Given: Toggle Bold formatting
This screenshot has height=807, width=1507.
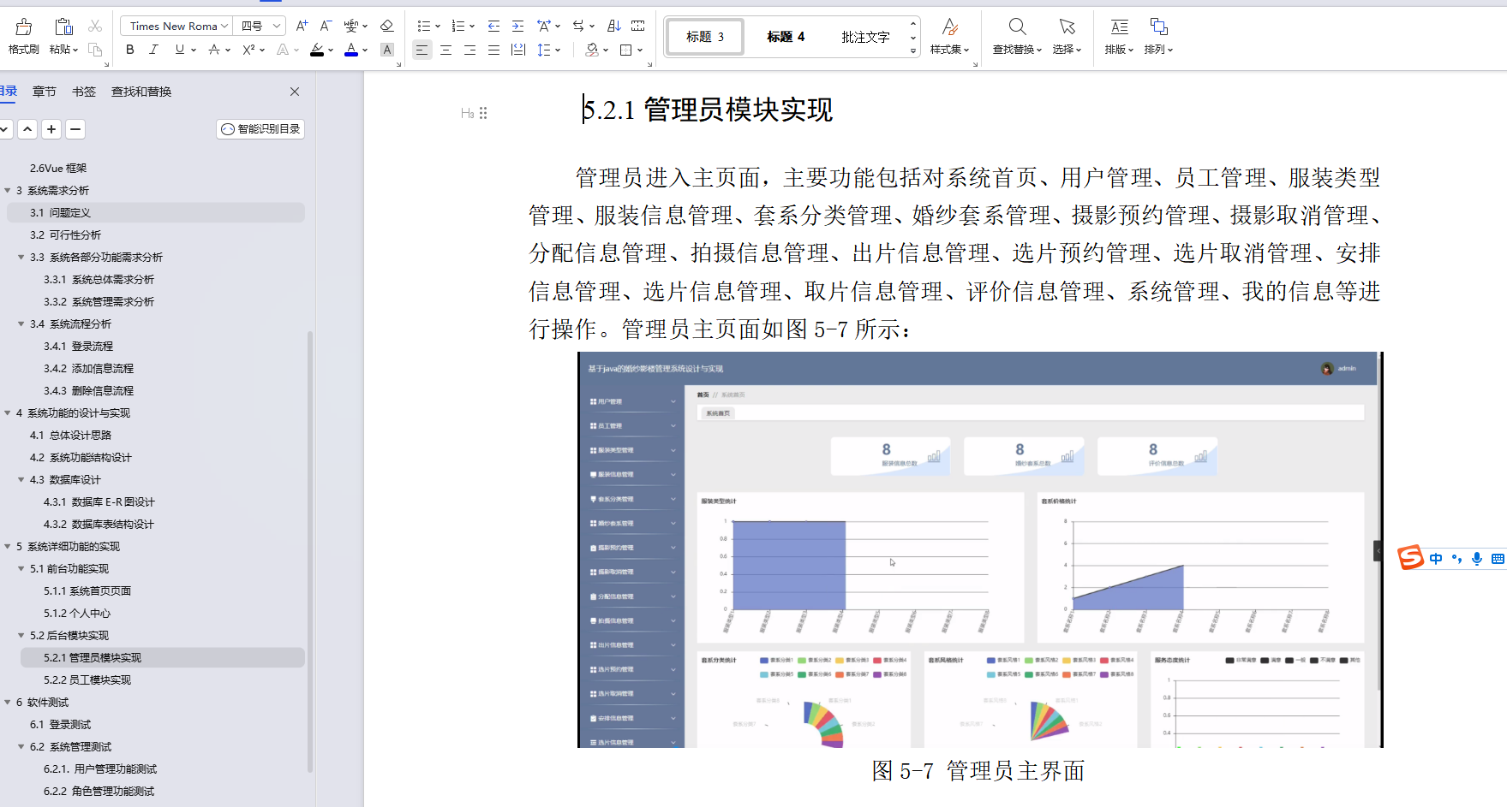Looking at the screenshot, I should tap(130, 50).
